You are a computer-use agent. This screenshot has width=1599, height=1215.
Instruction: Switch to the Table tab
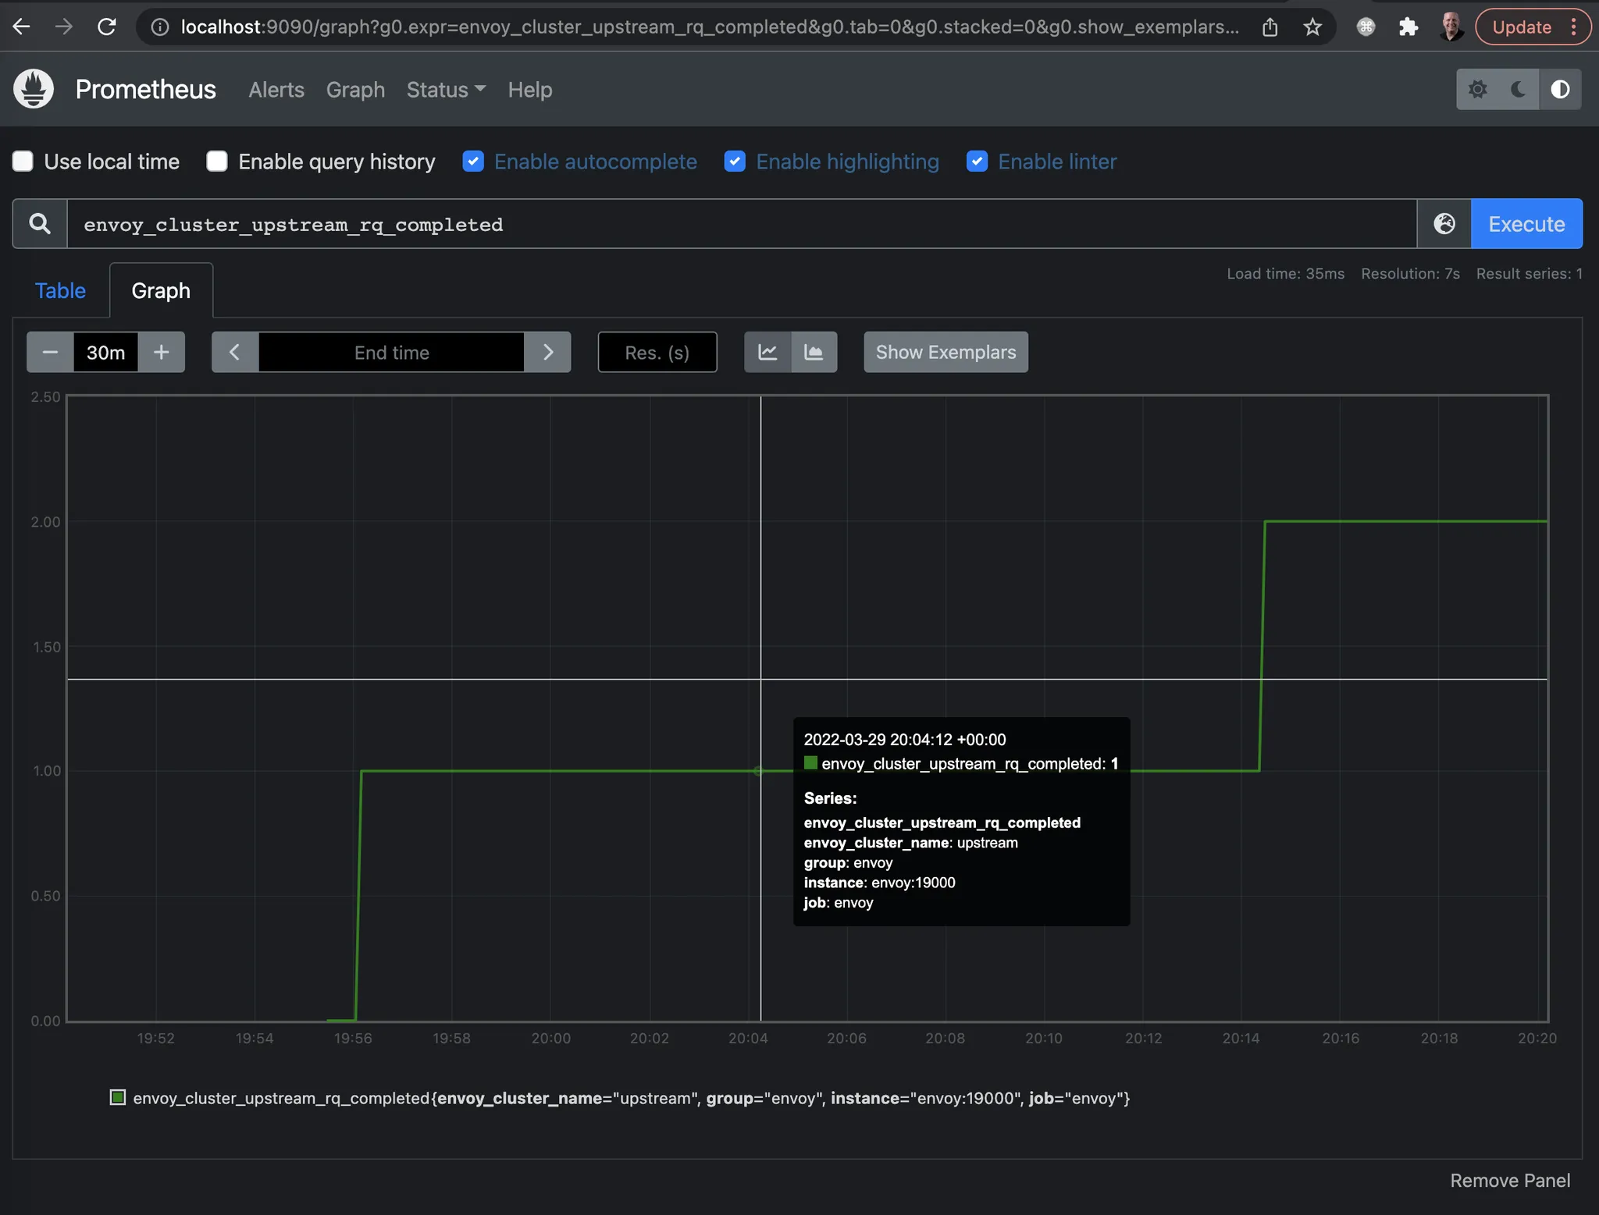click(x=60, y=290)
